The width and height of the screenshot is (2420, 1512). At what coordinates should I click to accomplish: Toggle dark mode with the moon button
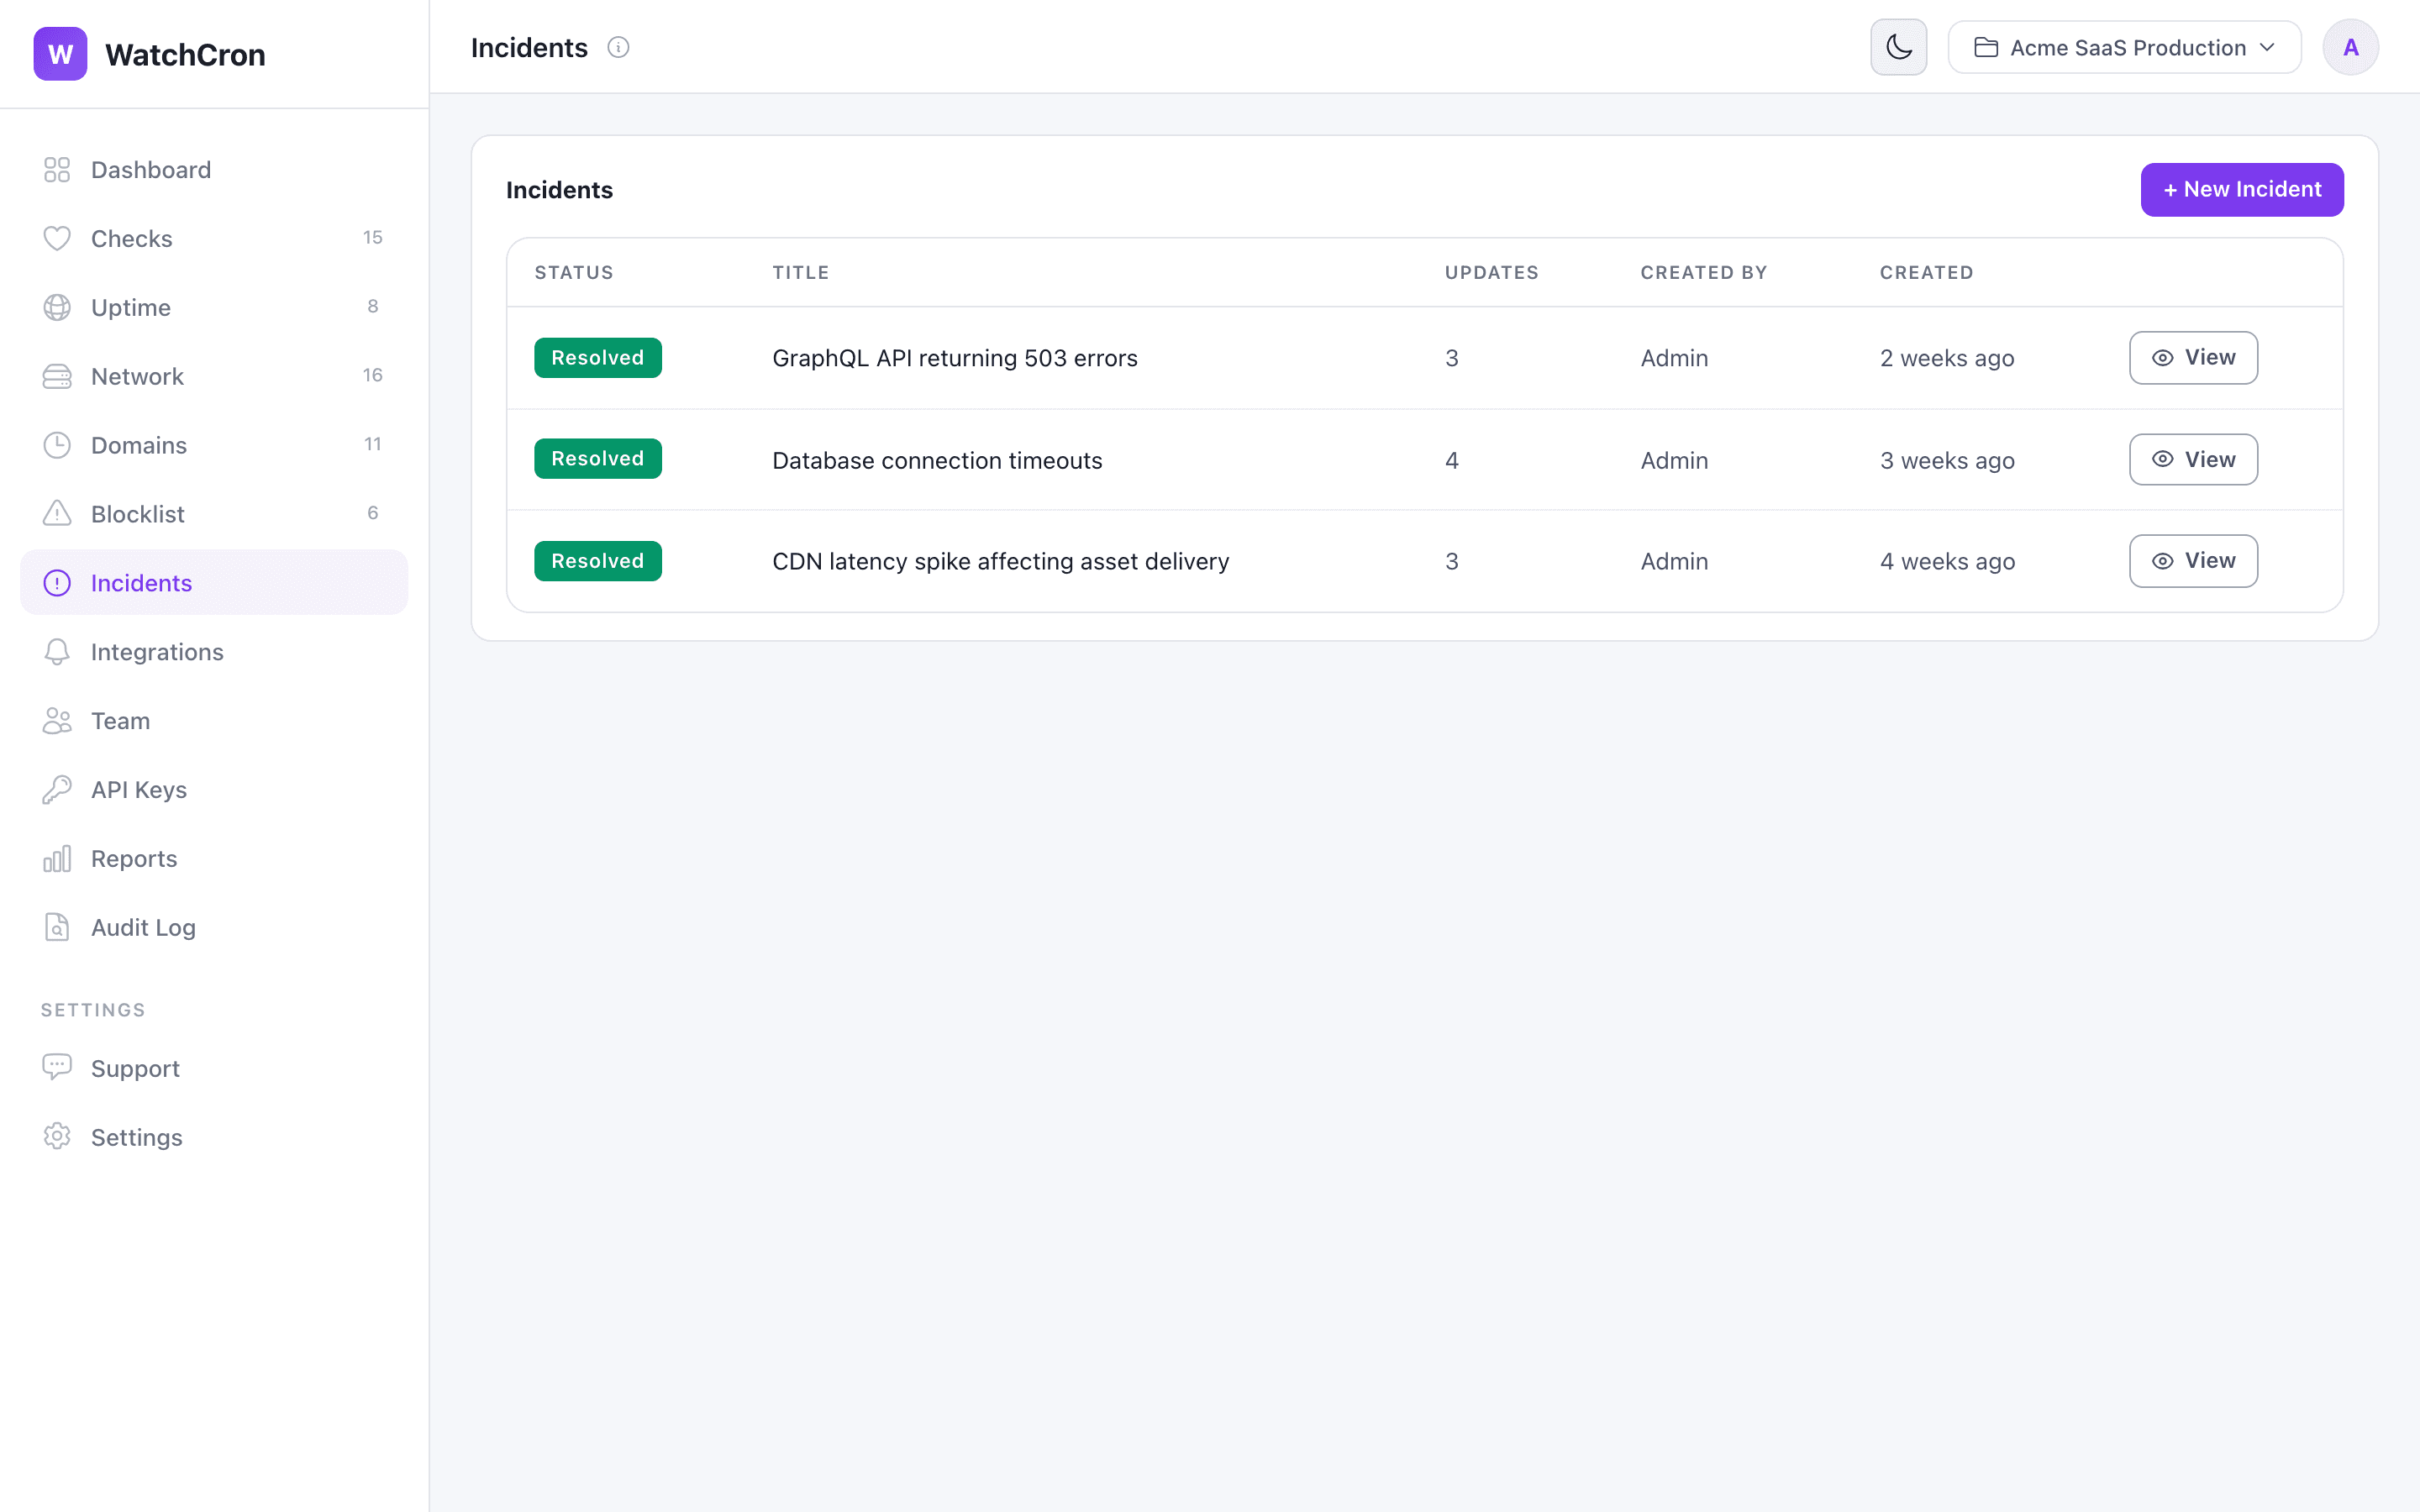click(x=1898, y=48)
